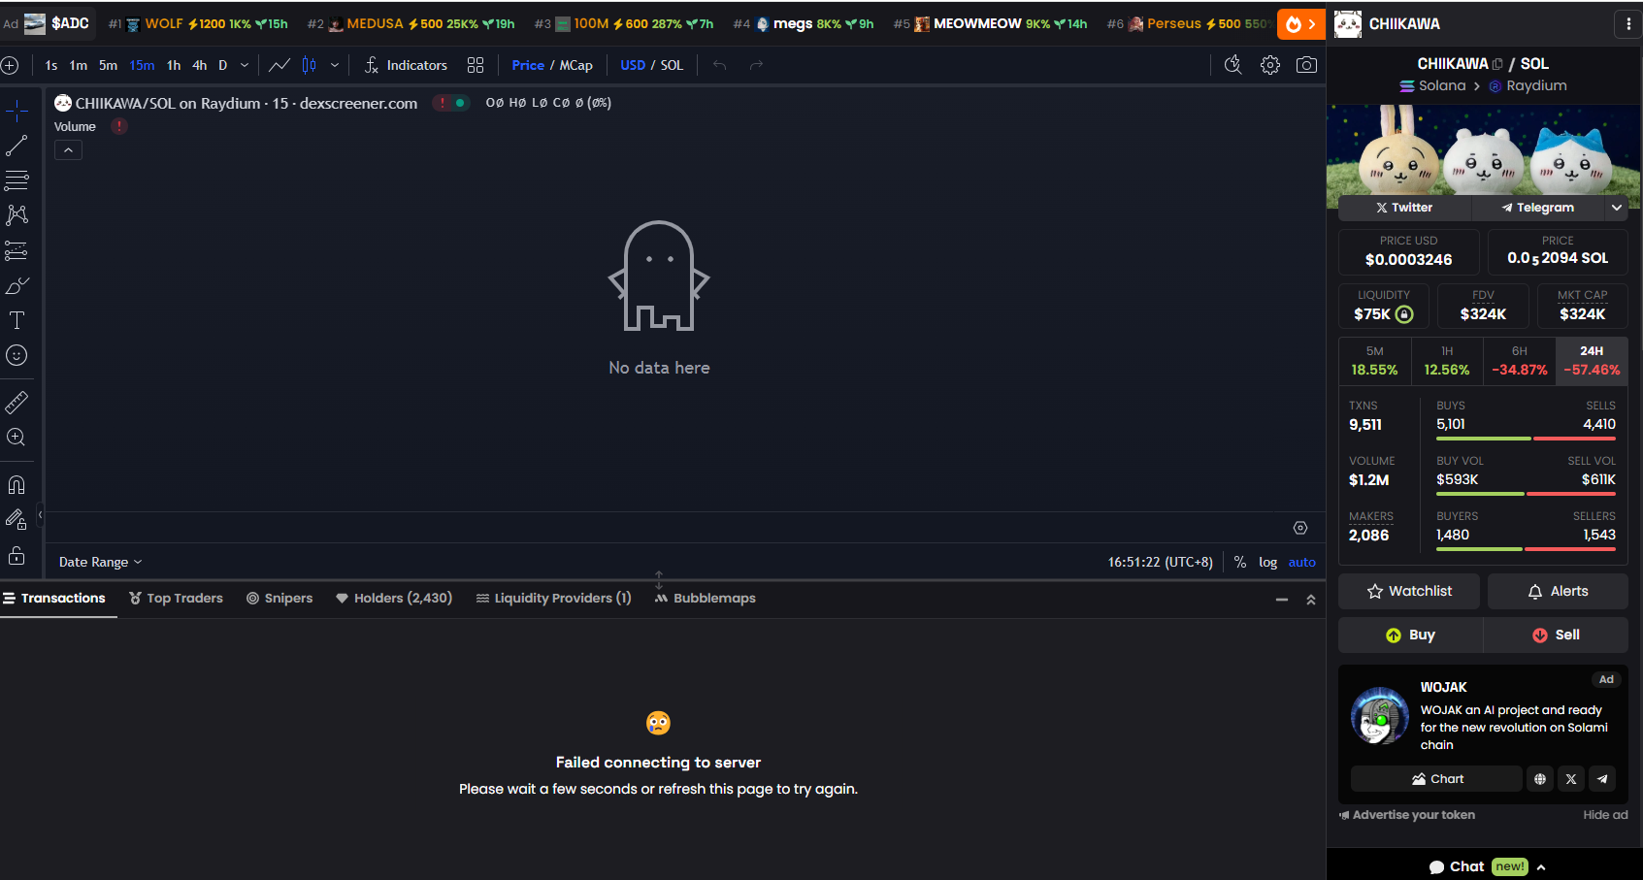Screen dimensions: 1643x880
Task: Click the magnet snap mode icon
Action: (16, 485)
